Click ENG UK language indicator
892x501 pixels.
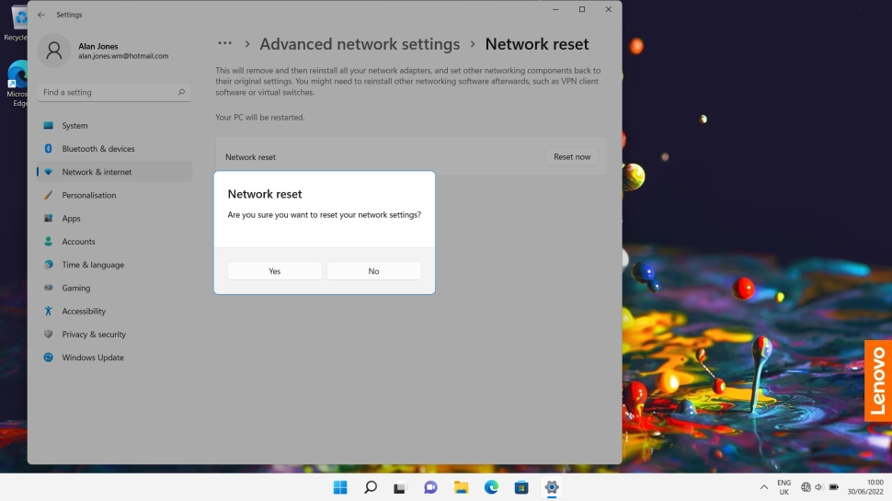click(783, 487)
